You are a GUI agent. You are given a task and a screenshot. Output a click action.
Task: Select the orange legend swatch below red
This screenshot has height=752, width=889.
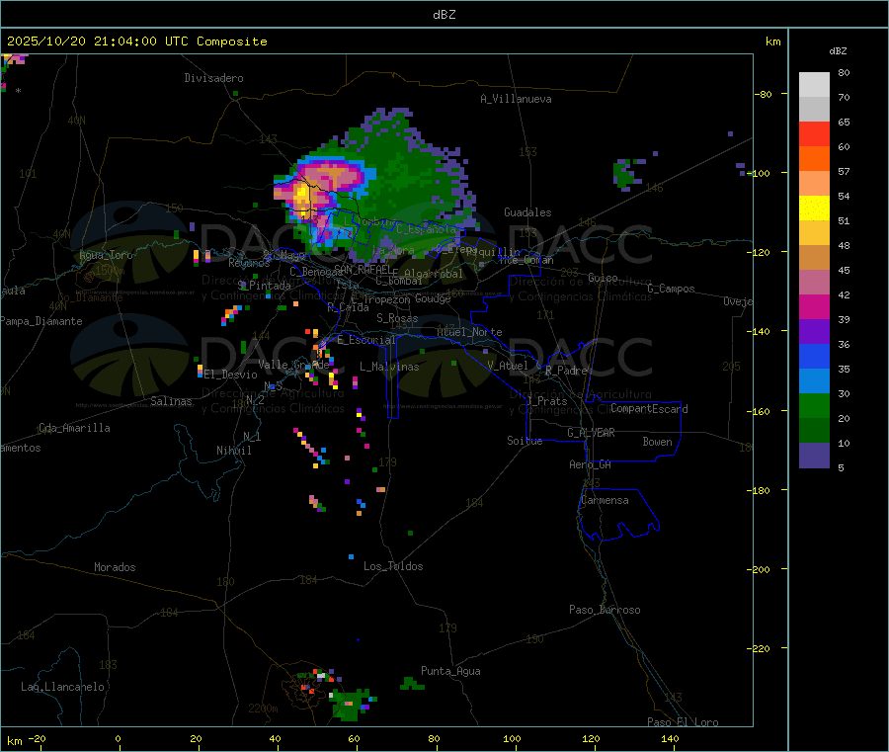point(814,159)
